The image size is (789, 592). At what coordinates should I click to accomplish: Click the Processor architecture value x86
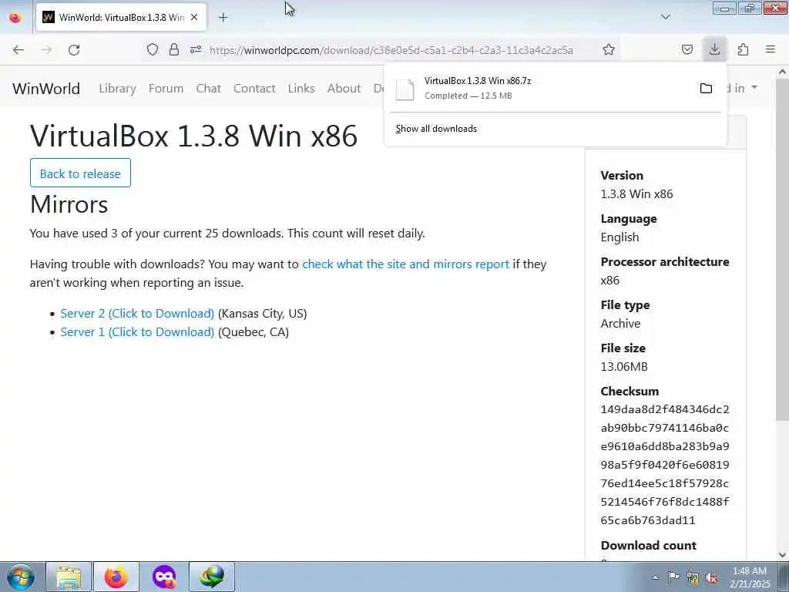click(x=610, y=281)
